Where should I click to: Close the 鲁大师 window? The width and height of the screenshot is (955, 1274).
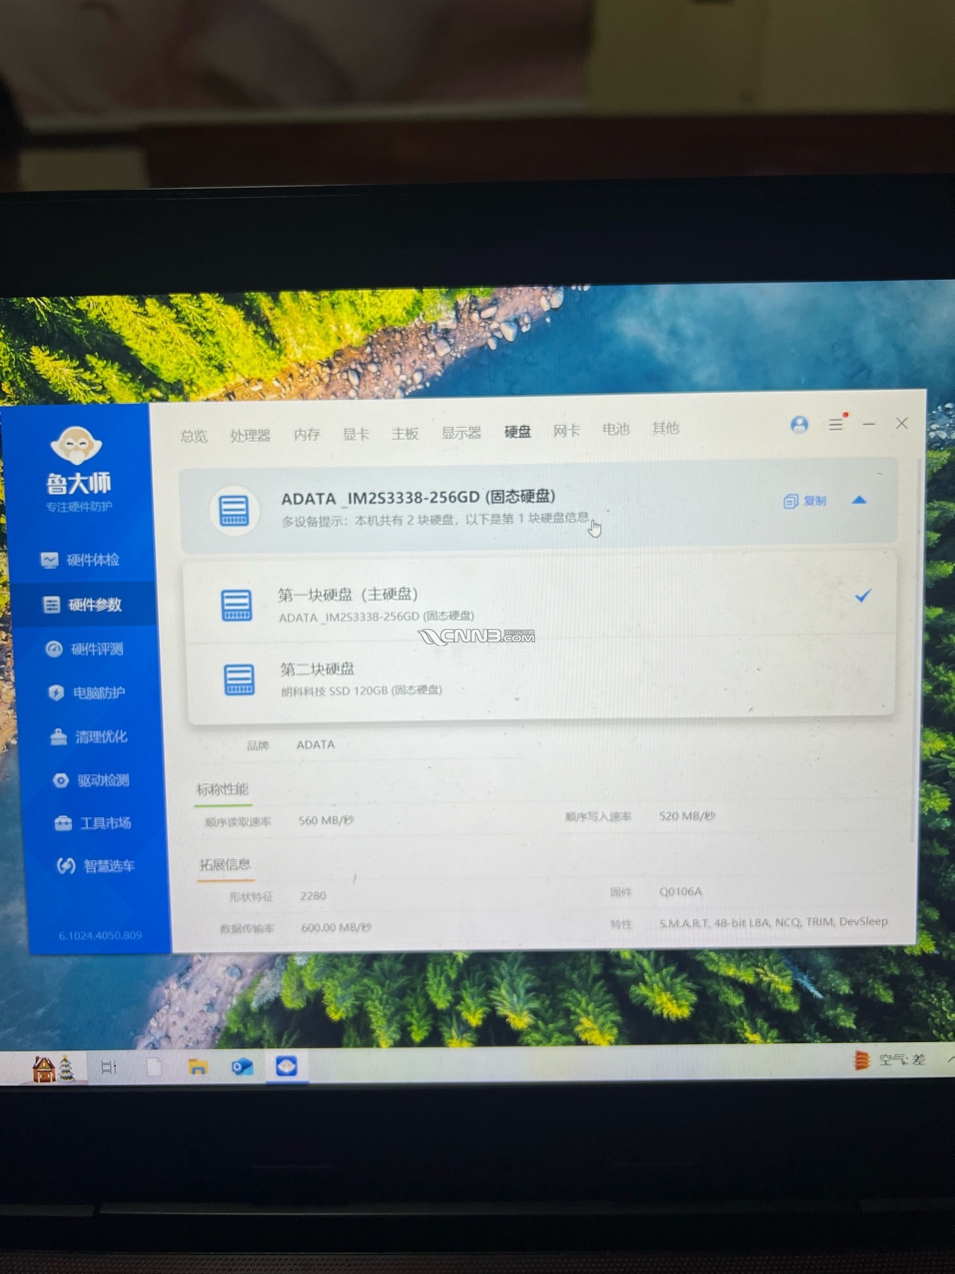[x=902, y=423]
